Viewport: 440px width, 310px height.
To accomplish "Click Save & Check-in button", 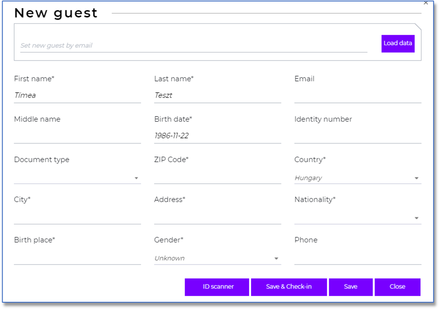I will [x=289, y=287].
